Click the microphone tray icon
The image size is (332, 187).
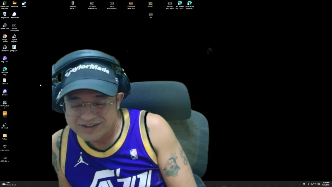[x=308, y=184]
